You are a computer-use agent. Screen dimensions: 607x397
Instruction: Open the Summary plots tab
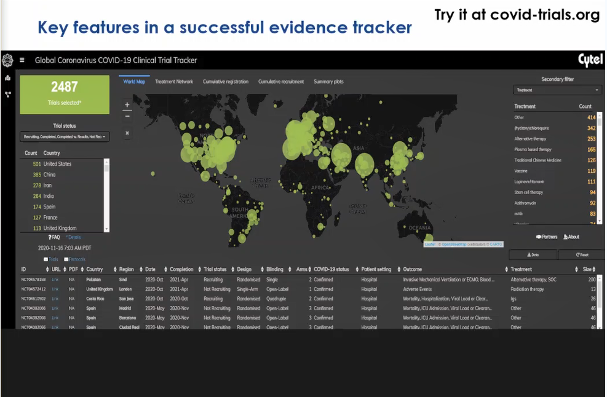(x=328, y=82)
